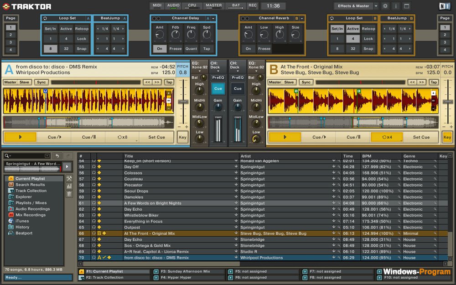Toggle Channel Reverb On button
Screen dimensions: 456x285
pos(248,49)
